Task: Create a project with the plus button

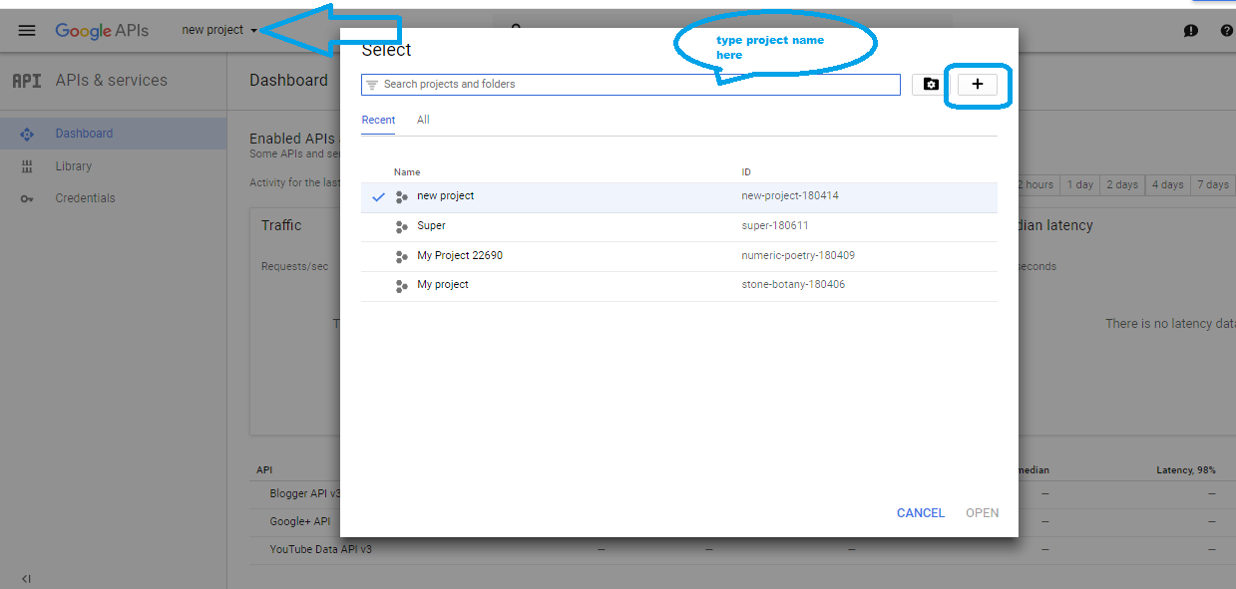Action: pyautogui.click(x=978, y=85)
